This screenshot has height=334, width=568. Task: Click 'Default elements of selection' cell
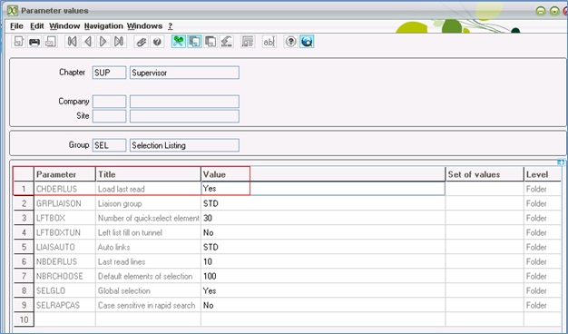[x=149, y=276]
